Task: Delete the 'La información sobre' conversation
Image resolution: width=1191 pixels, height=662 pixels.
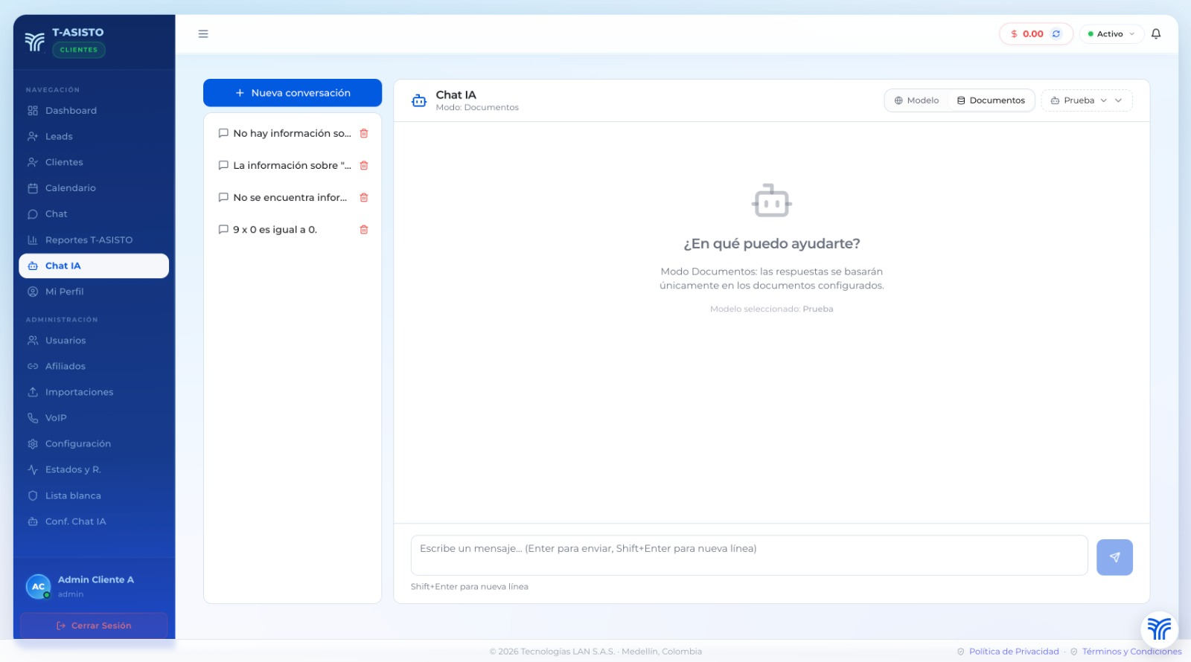Action: tap(364, 166)
